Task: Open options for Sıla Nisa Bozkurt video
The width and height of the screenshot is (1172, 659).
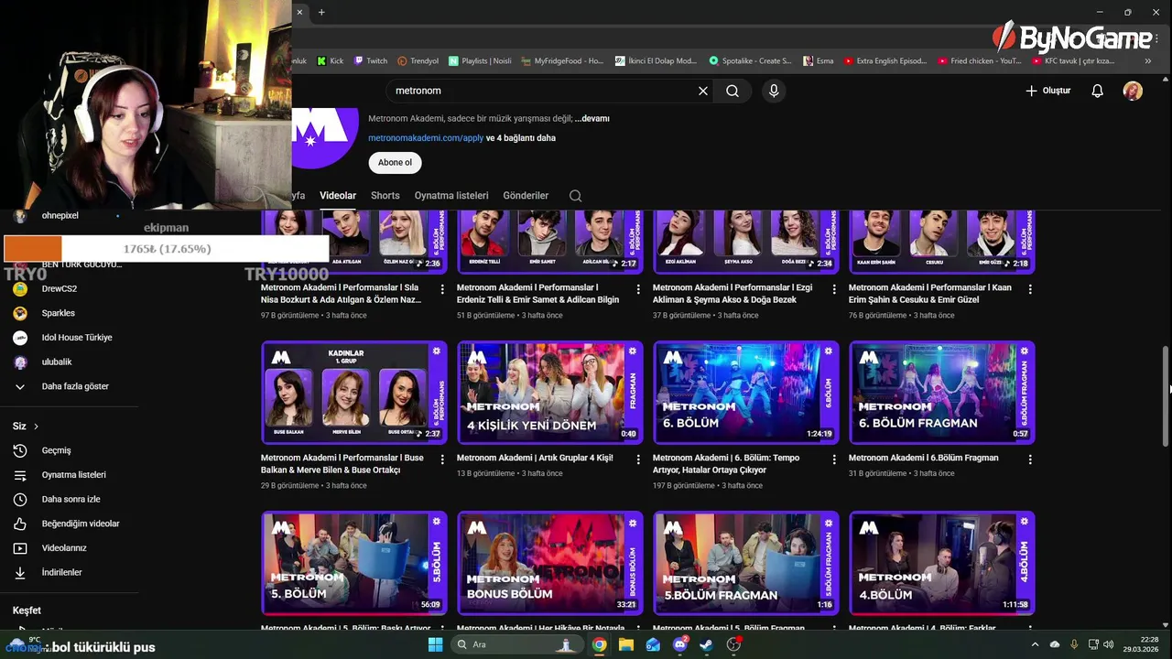Action: click(442, 289)
